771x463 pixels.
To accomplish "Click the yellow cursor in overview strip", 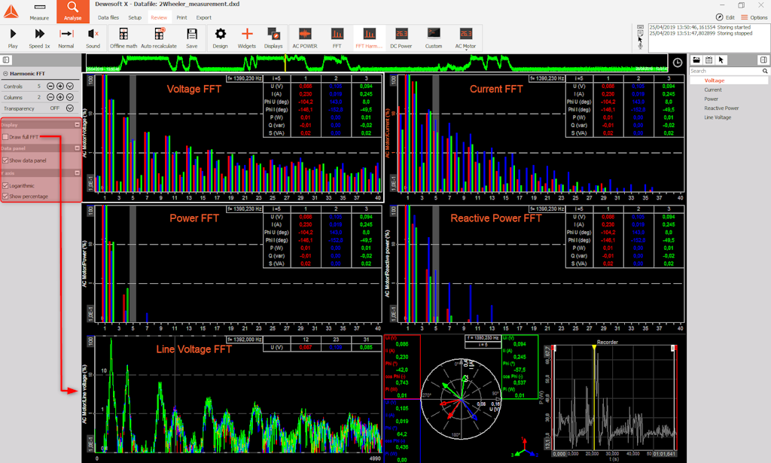I will 285,63.
